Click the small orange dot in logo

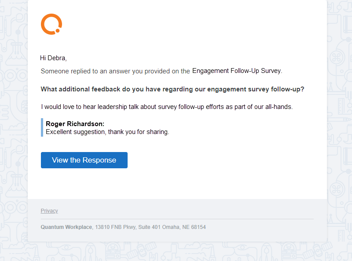pyautogui.click(x=58, y=31)
